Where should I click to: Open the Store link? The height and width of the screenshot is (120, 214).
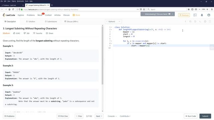coord(77,15)
